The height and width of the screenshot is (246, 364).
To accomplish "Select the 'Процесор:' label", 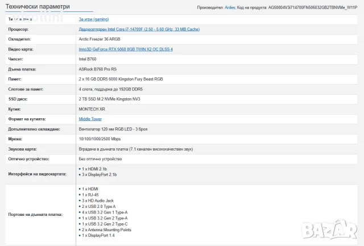I will (18, 30).
